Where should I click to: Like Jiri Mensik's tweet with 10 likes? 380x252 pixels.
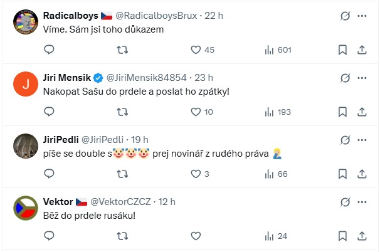click(195, 112)
